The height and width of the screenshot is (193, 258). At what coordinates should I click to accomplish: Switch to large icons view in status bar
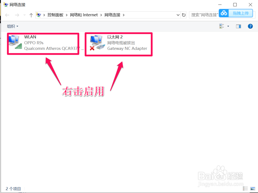click(253, 188)
